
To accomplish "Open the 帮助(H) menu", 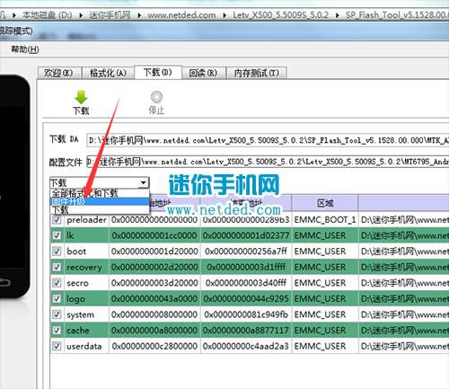I will [25, 49].
